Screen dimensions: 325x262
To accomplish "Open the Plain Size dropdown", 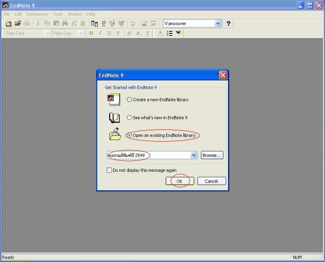I will 81,33.
